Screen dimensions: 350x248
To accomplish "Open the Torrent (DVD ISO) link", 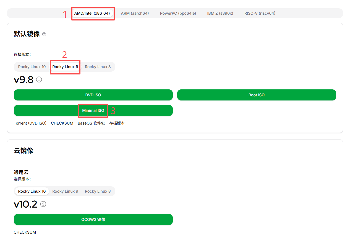I will click(x=30, y=123).
